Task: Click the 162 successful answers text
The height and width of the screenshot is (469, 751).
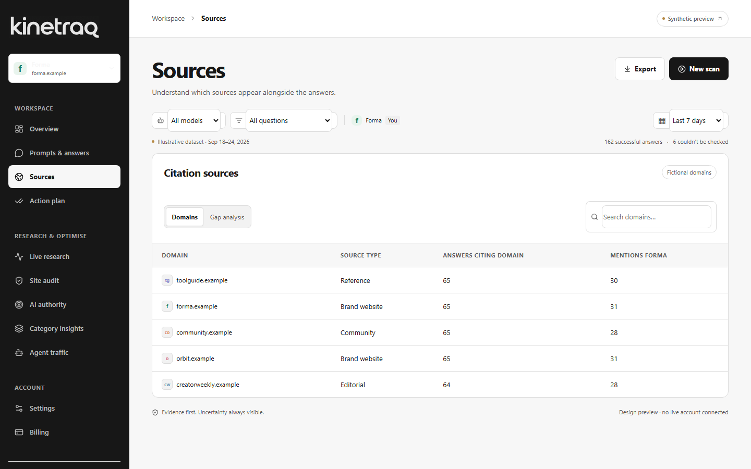Action: (633, 142)
